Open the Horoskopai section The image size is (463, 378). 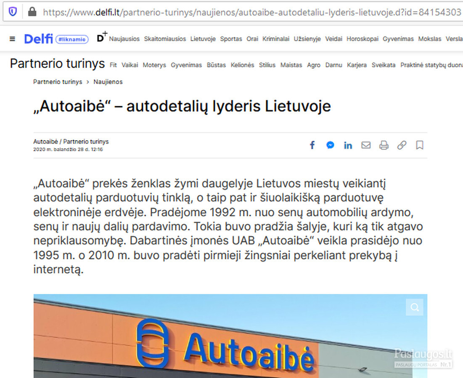click(362, 39)
